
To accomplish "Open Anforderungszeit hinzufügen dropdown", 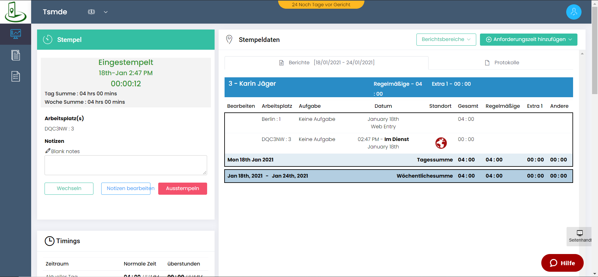I will point(529,39).
